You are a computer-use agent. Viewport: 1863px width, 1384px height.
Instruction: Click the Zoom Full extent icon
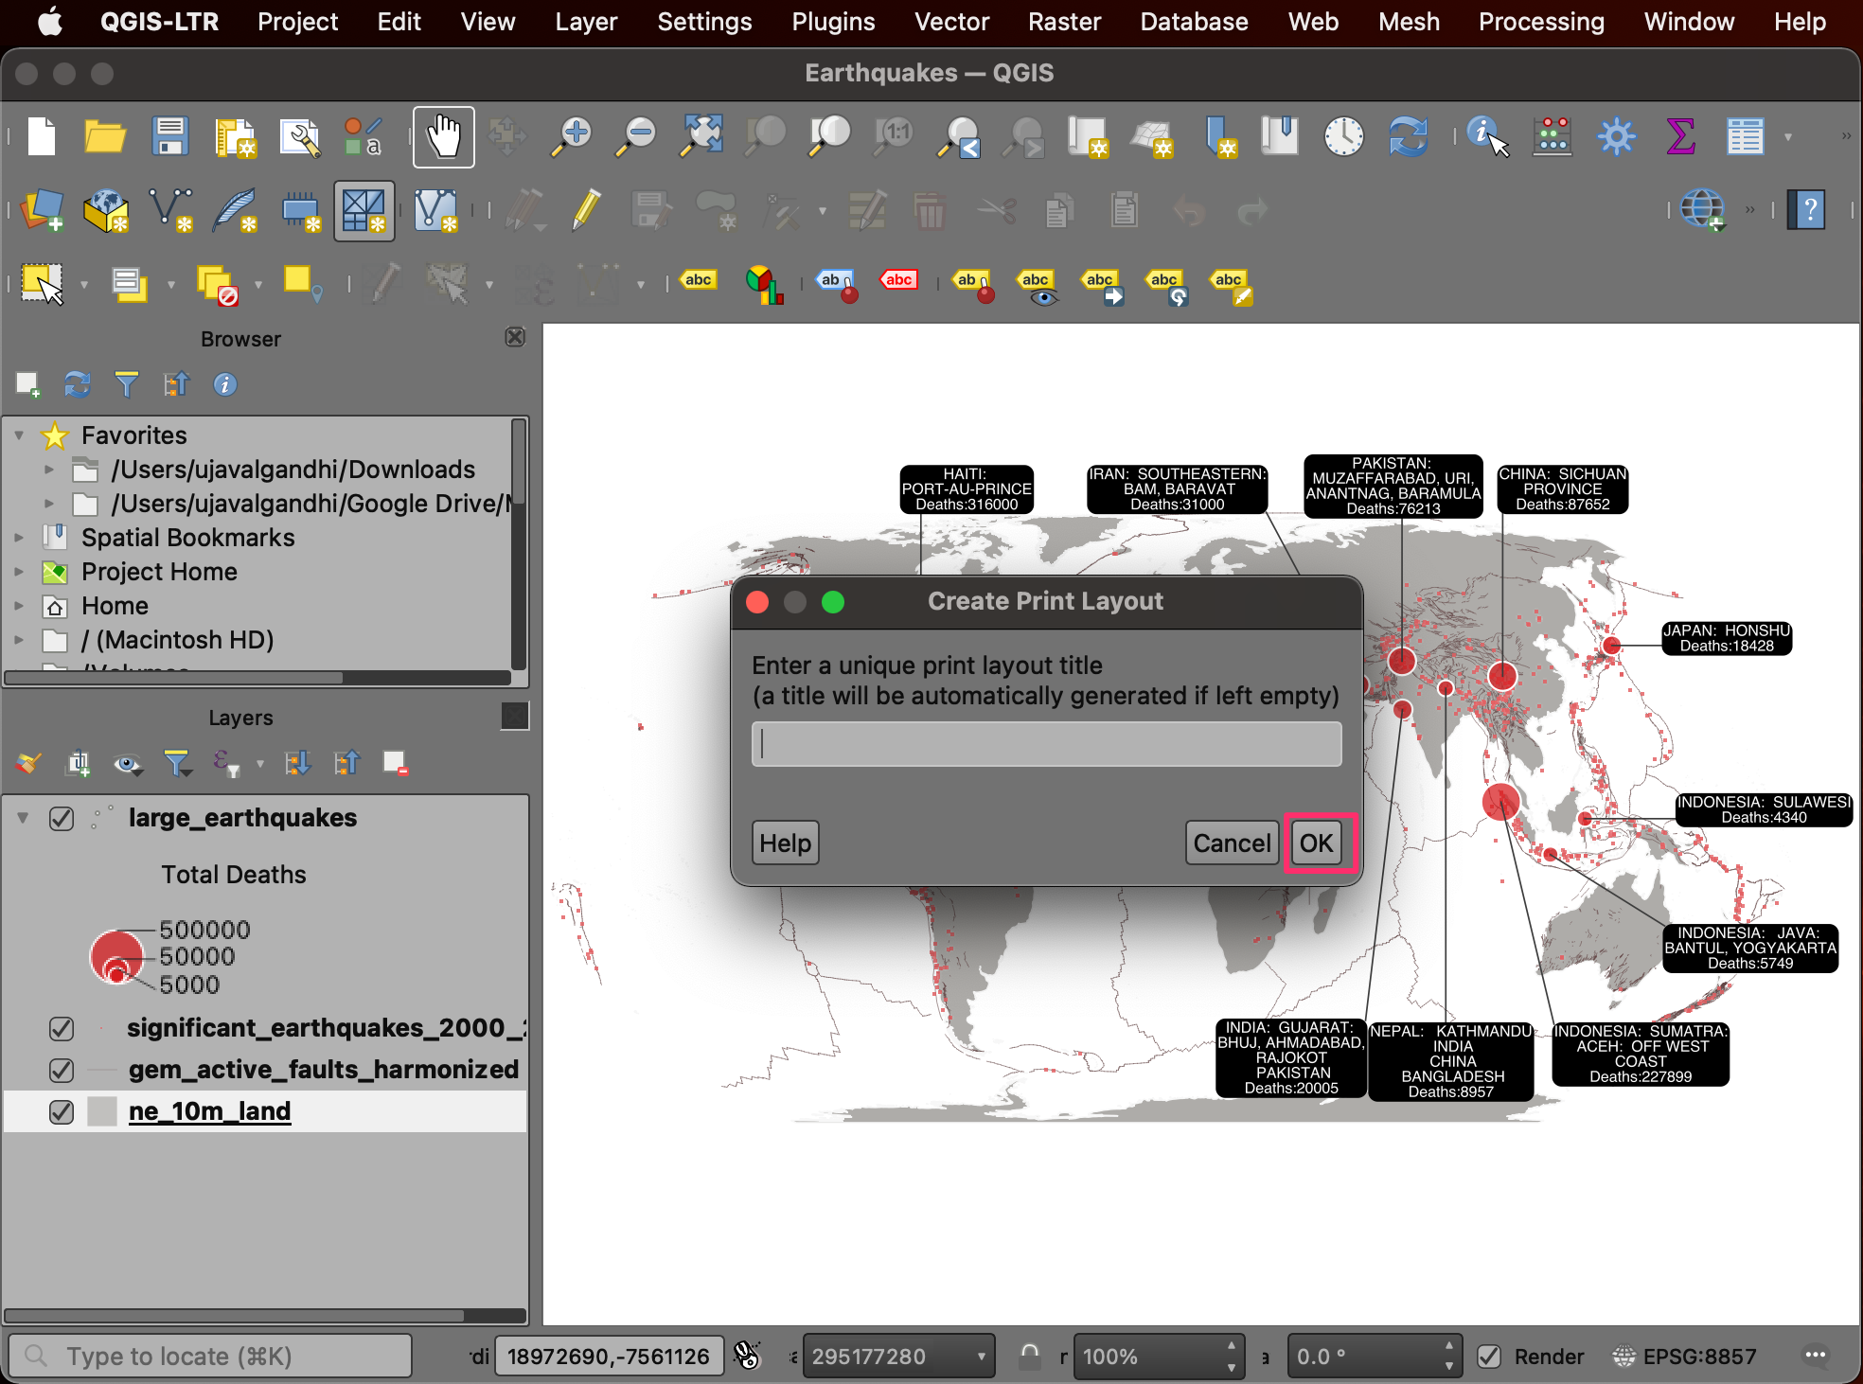[x=701, y=136]
